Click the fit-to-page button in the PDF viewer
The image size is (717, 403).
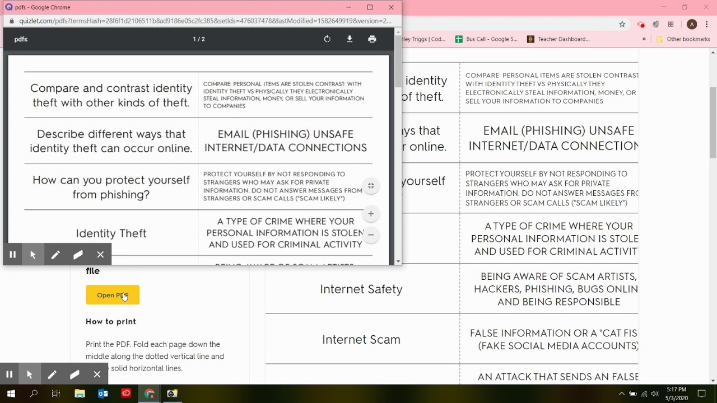[371, 186]
